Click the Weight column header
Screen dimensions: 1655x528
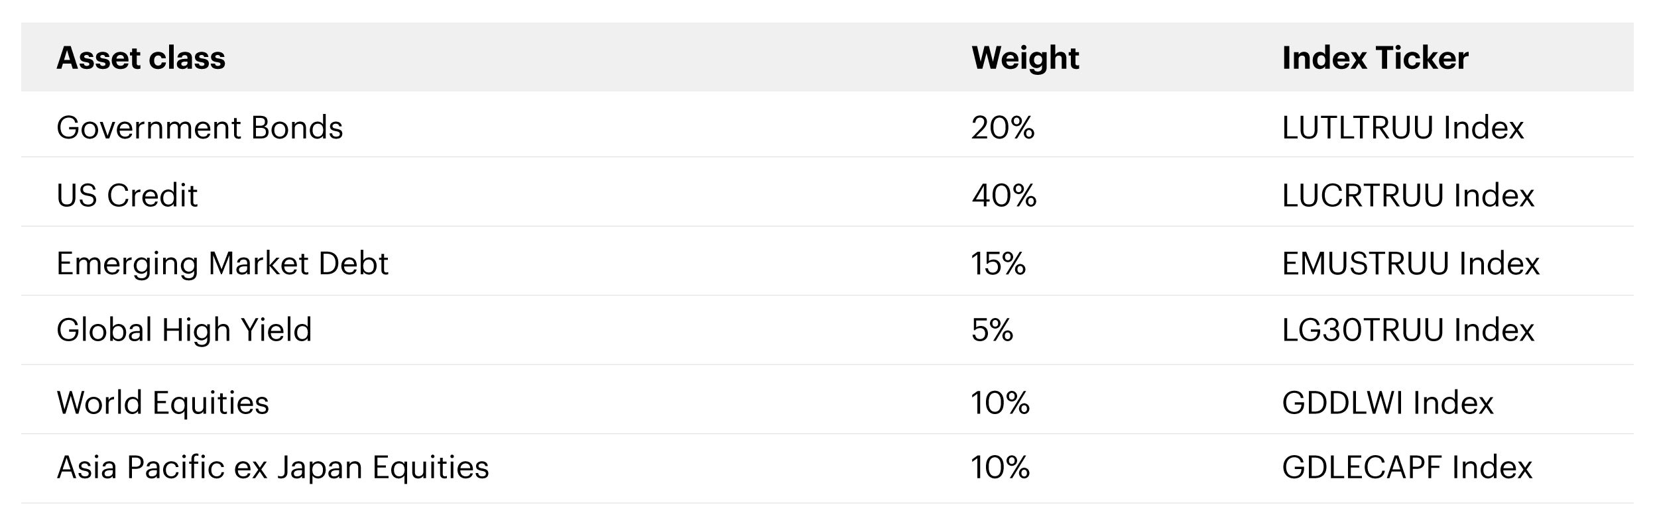(1025, 58)
